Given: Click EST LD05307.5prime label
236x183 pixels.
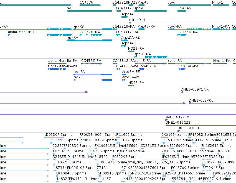Looking at the screenshot, I should pyautogui.click(x=58, y=135).
